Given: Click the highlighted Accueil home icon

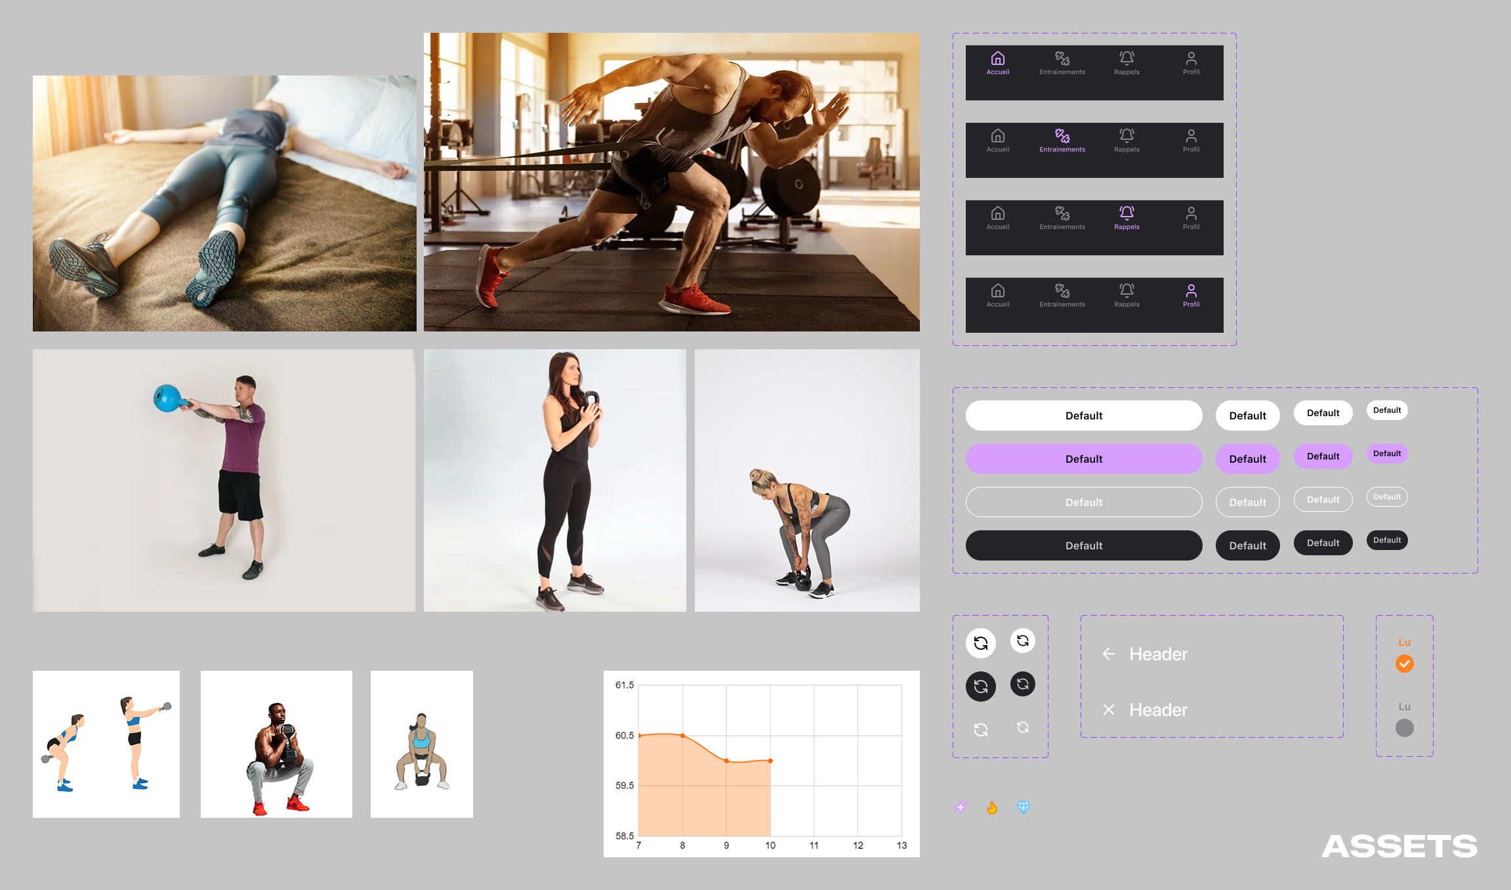Looking at the screenshot, I should [x=997, y=58].
